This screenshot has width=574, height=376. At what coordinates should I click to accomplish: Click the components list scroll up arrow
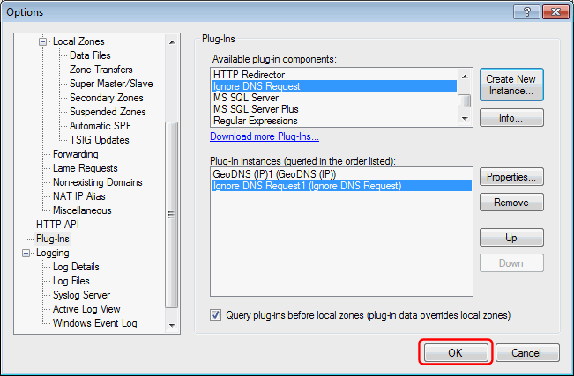[x=465, y=77]
